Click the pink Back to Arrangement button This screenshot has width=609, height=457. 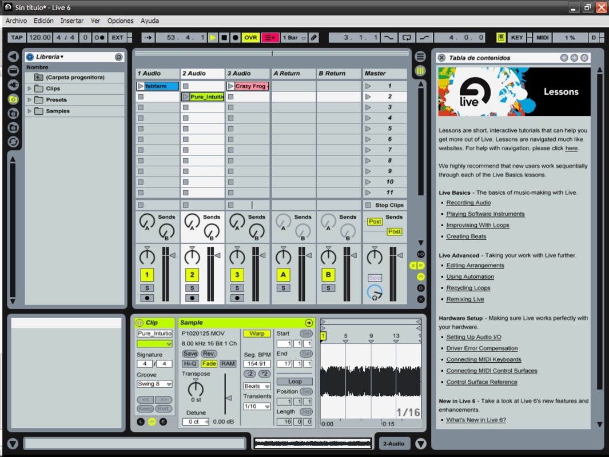click(x=270, y=38)
